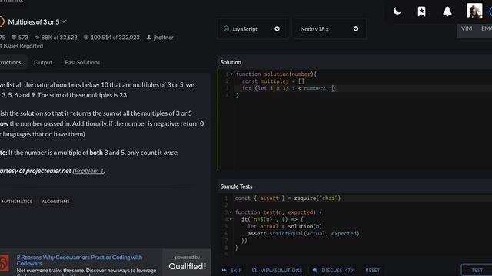Open user profile avatar
Viewport: 492px width, 276px height.
(474, 11)
